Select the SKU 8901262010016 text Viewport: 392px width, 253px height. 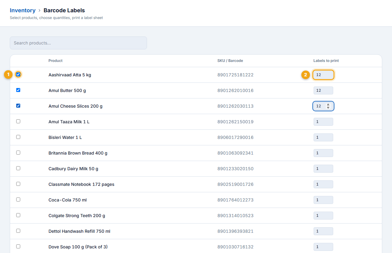pyautogui.click(x=236, y=90)
